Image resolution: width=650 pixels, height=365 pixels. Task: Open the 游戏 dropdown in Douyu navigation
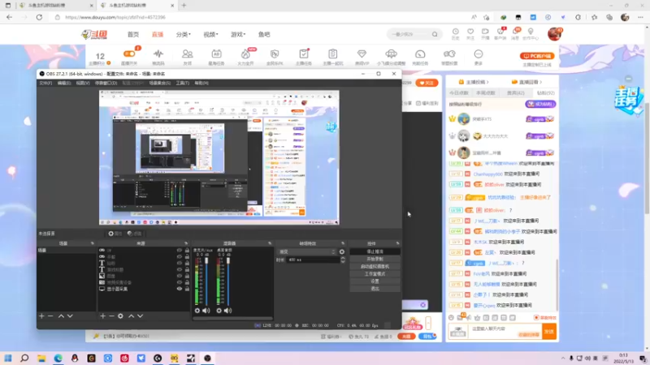pyautogui.click(x=238, y=34)
